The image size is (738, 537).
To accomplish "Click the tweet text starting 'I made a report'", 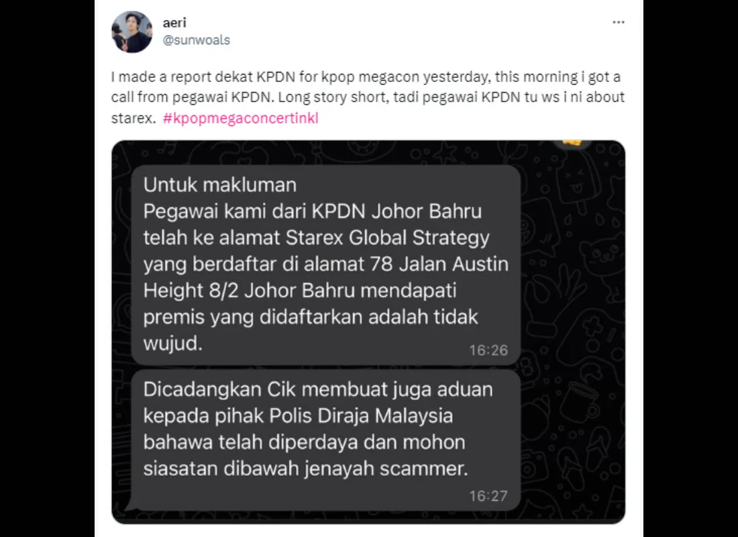I will pyautogui.click(x=368, y=97).
